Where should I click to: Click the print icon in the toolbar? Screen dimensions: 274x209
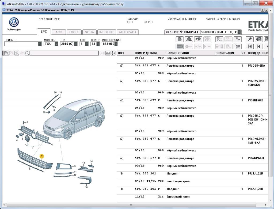click(180, 39)
